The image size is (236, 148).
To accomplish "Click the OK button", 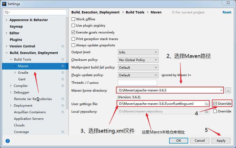I will (179, 141).
